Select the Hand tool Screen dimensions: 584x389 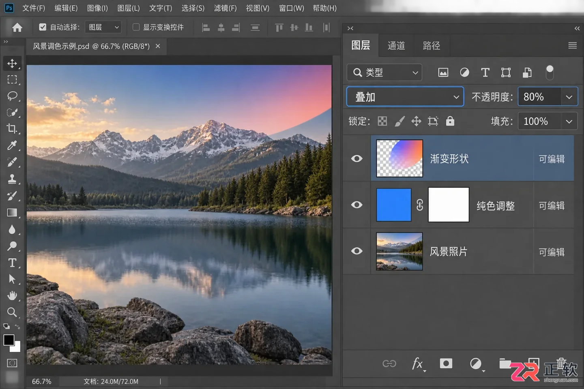[x=12, y=296]
